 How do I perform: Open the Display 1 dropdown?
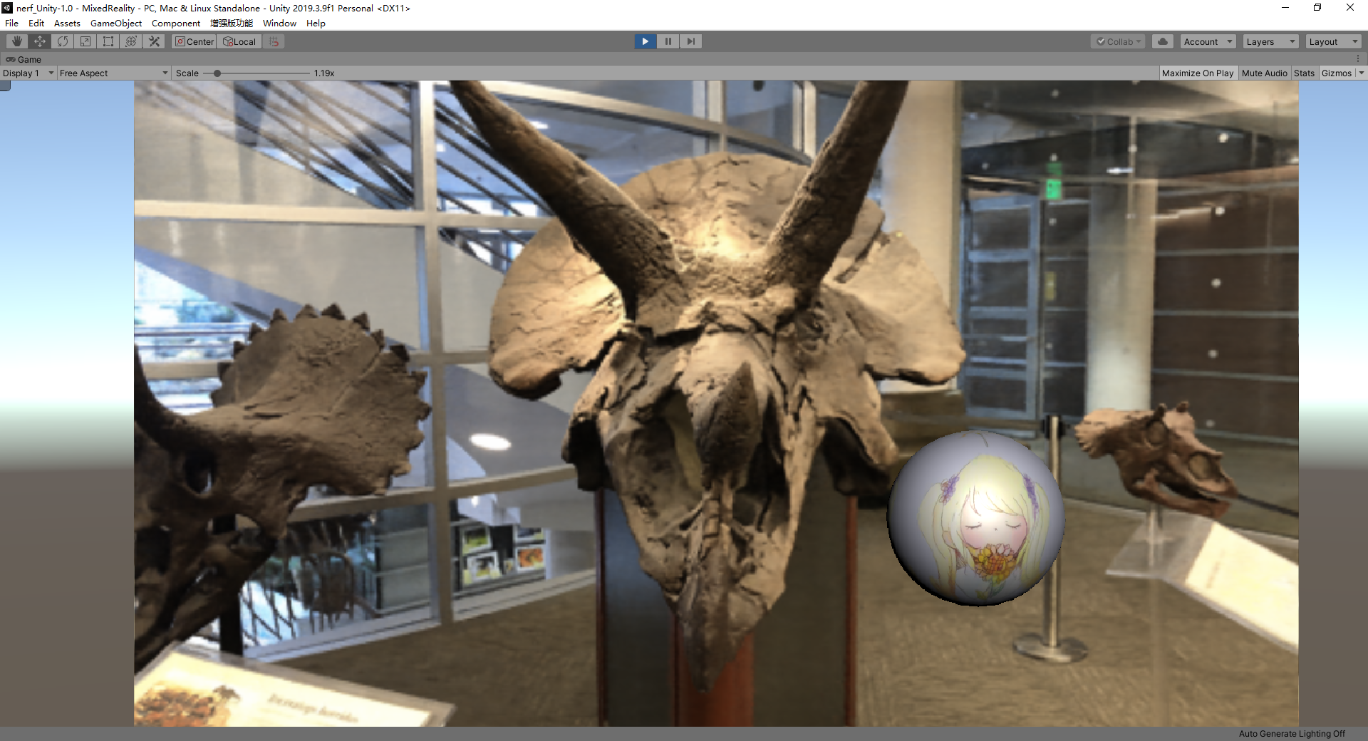[27, 73]
